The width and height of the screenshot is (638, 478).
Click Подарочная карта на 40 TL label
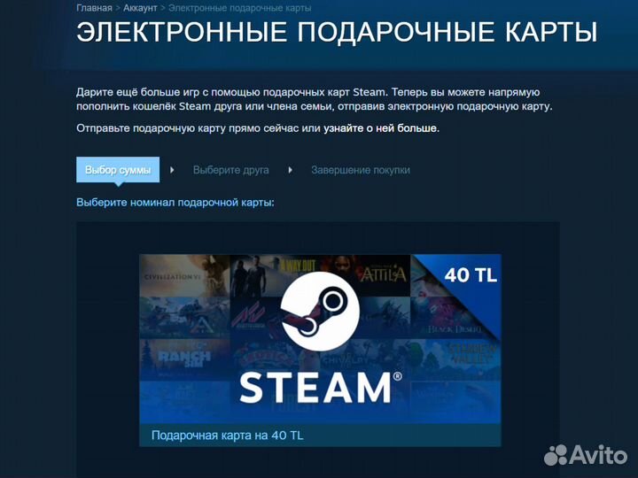pyautogui.click(x=228, y=436)
